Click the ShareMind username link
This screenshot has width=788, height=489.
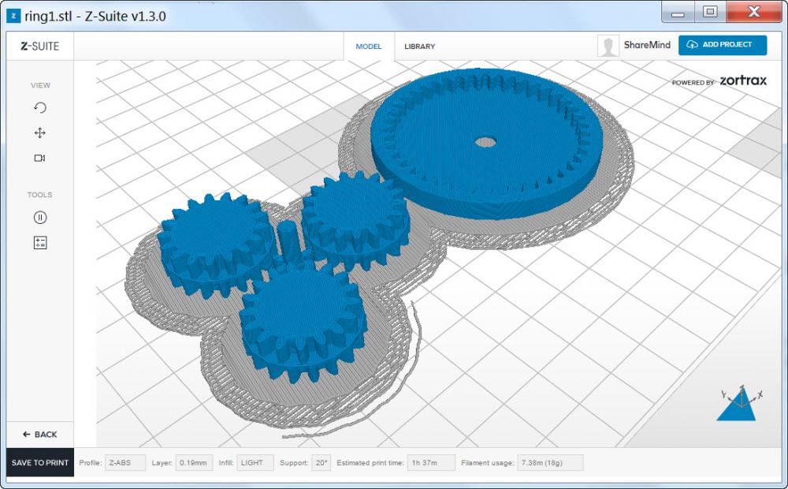click(x=647, y=46)
